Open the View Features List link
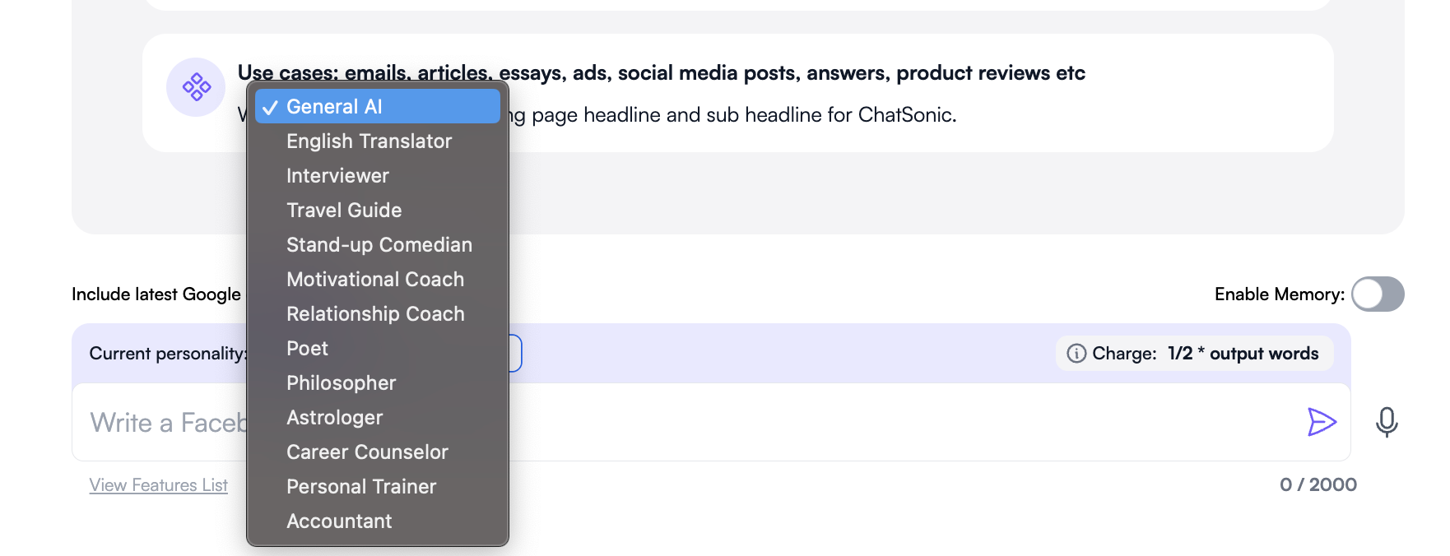This screenshot has height=556, width=1450. point(158,484)
